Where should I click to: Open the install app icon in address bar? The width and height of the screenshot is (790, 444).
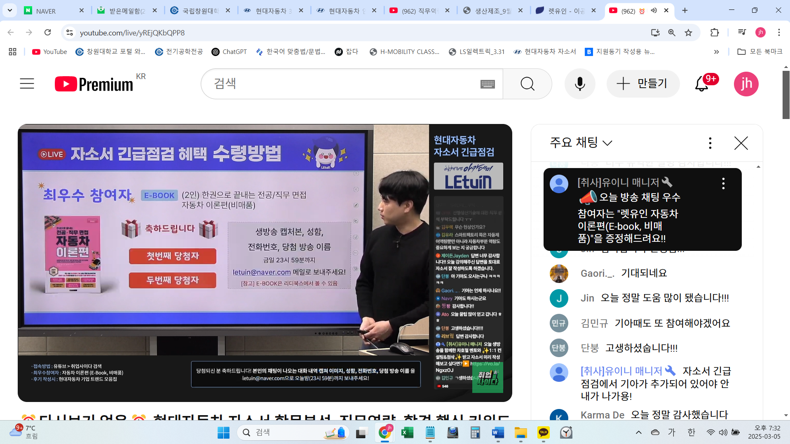pos(655,33)
